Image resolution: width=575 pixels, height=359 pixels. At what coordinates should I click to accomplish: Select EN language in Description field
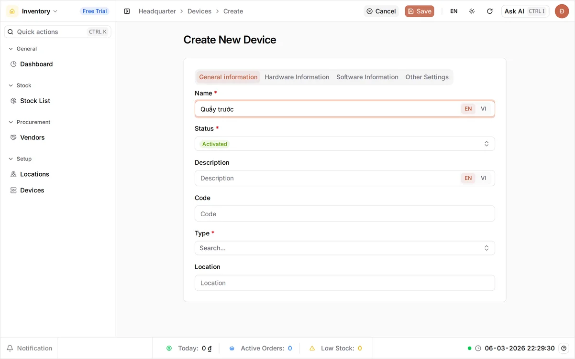(468, 178)
